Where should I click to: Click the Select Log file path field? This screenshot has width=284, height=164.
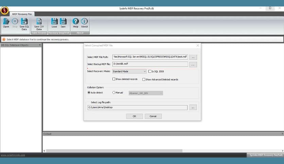(x=138, y=107)
